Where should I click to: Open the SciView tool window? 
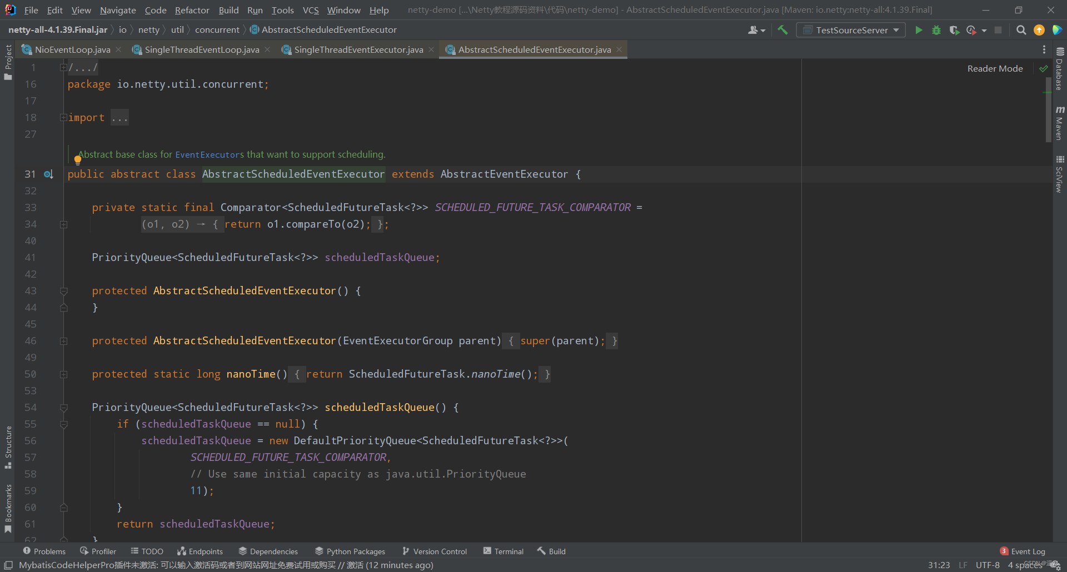pos(1060,174)
